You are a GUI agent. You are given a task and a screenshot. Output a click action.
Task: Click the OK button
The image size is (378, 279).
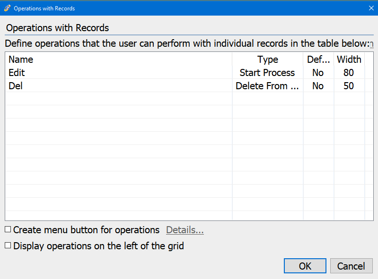tap(305, 266)
